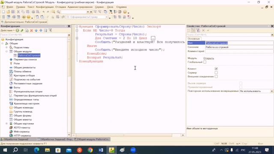Enable the Сервер checkbox
Image resolution: width=274 pixels, height=154 pixels.
[x=216, y=72]
